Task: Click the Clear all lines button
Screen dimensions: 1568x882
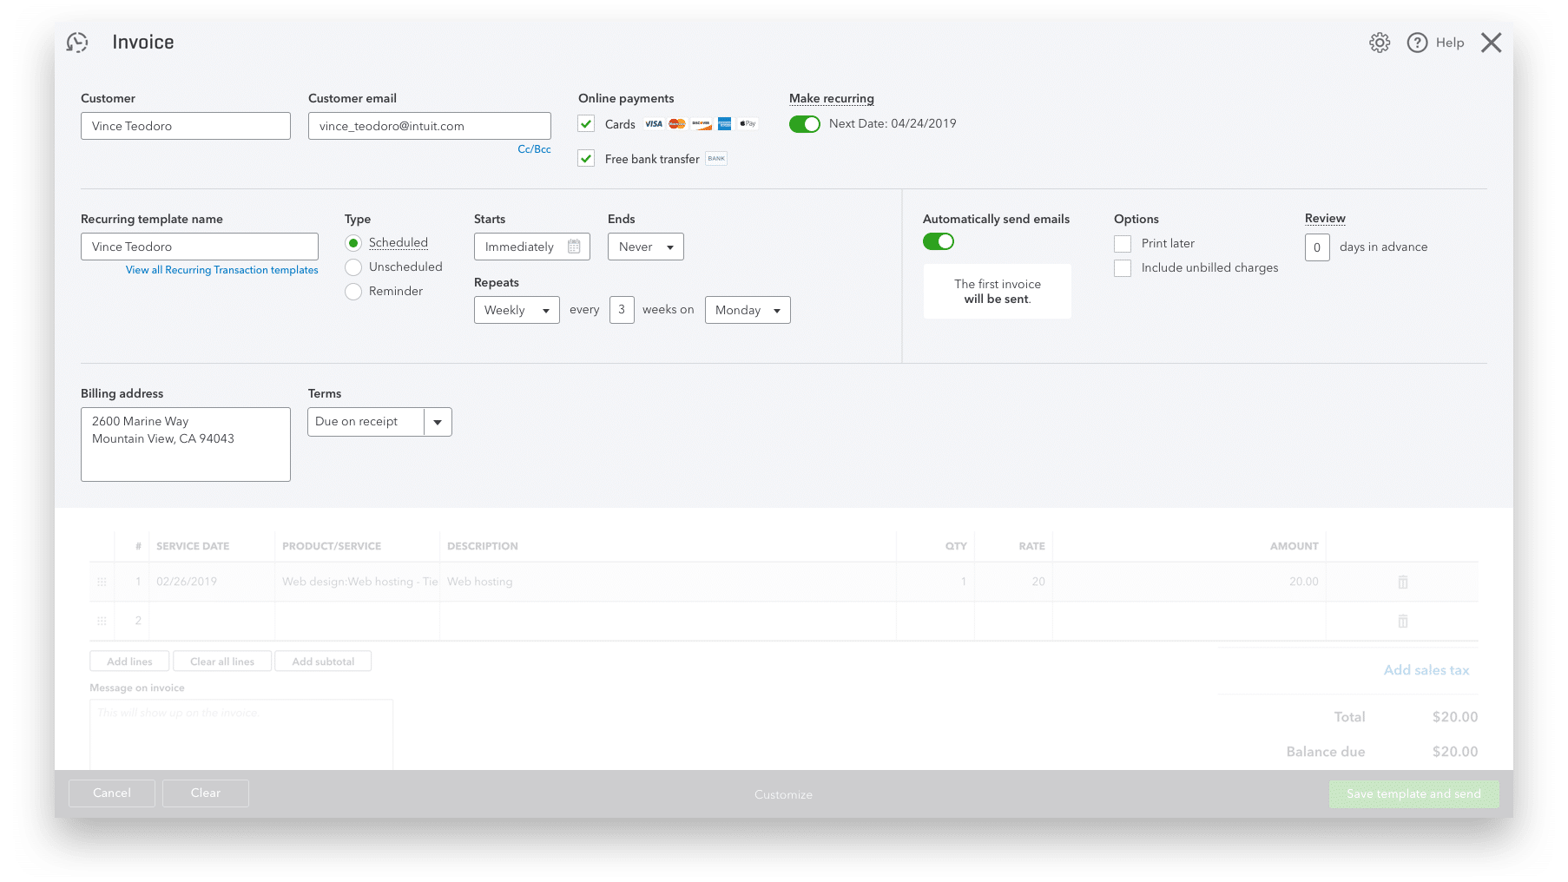Action: pos(222,661)
